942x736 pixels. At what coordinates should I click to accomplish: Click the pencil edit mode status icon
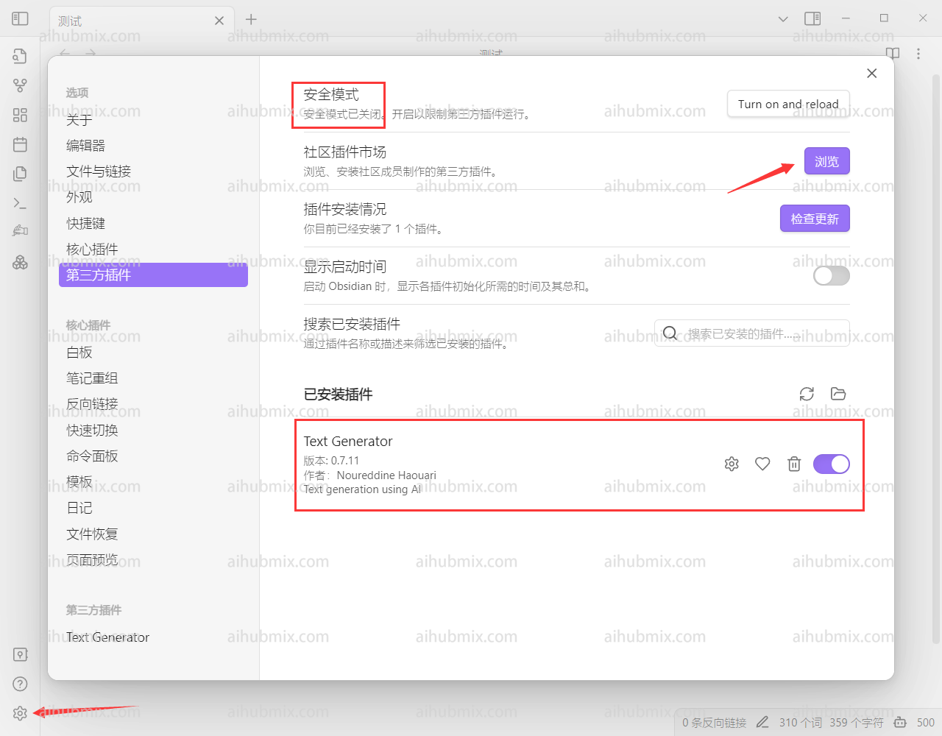click(762, 722)
